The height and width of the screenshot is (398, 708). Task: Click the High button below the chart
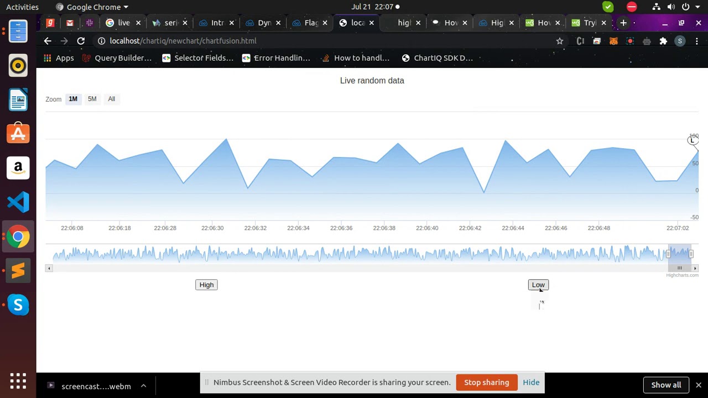206,285
